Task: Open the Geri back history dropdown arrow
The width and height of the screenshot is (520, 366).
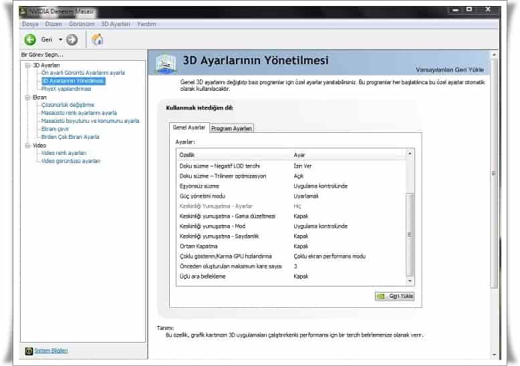Action: point(61,40)
